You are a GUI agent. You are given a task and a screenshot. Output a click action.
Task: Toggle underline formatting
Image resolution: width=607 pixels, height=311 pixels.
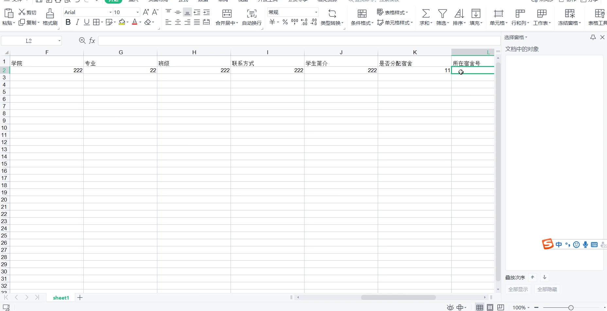click(x=87, y=22)
